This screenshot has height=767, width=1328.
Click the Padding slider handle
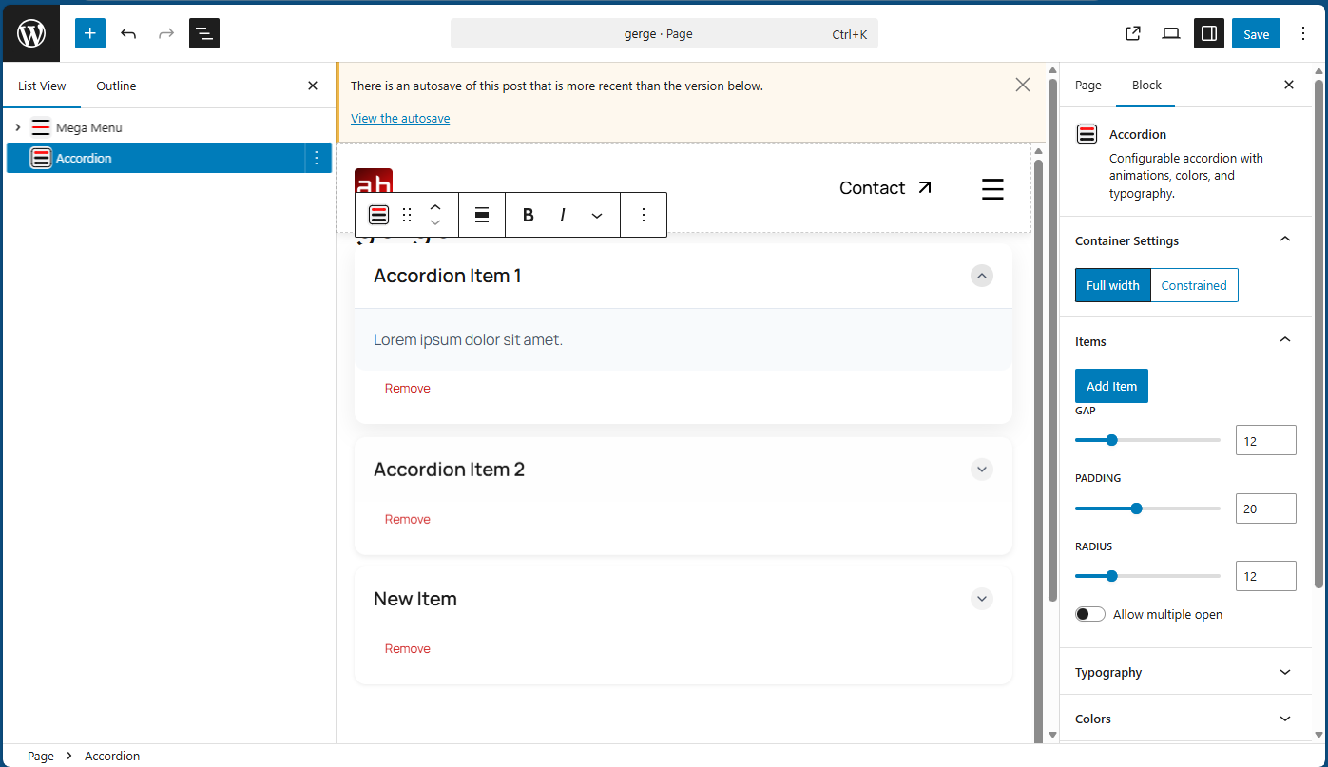click(1136, 508)
